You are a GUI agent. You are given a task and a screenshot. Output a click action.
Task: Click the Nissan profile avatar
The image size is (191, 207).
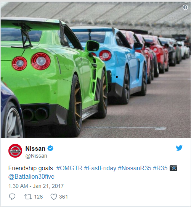[15, 151]
